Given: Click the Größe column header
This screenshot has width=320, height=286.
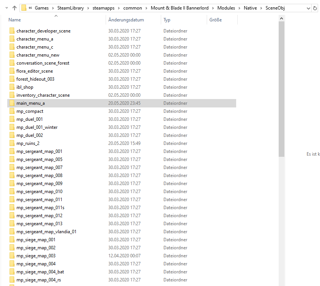Looking at the screenshot, I should [x=216, y=20].
